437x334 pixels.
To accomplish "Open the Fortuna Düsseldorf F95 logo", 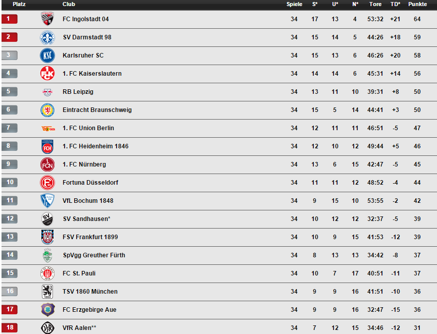I will click(x=47, y=183).
